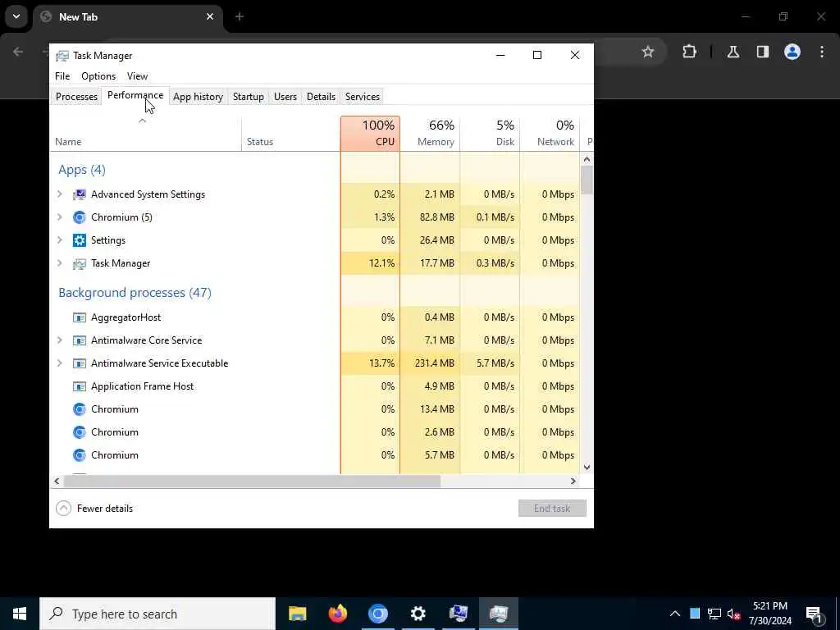Viewport: 840px width, 630px height.
Task: Expand the Task Manager process row
Action: click(60, 263)
